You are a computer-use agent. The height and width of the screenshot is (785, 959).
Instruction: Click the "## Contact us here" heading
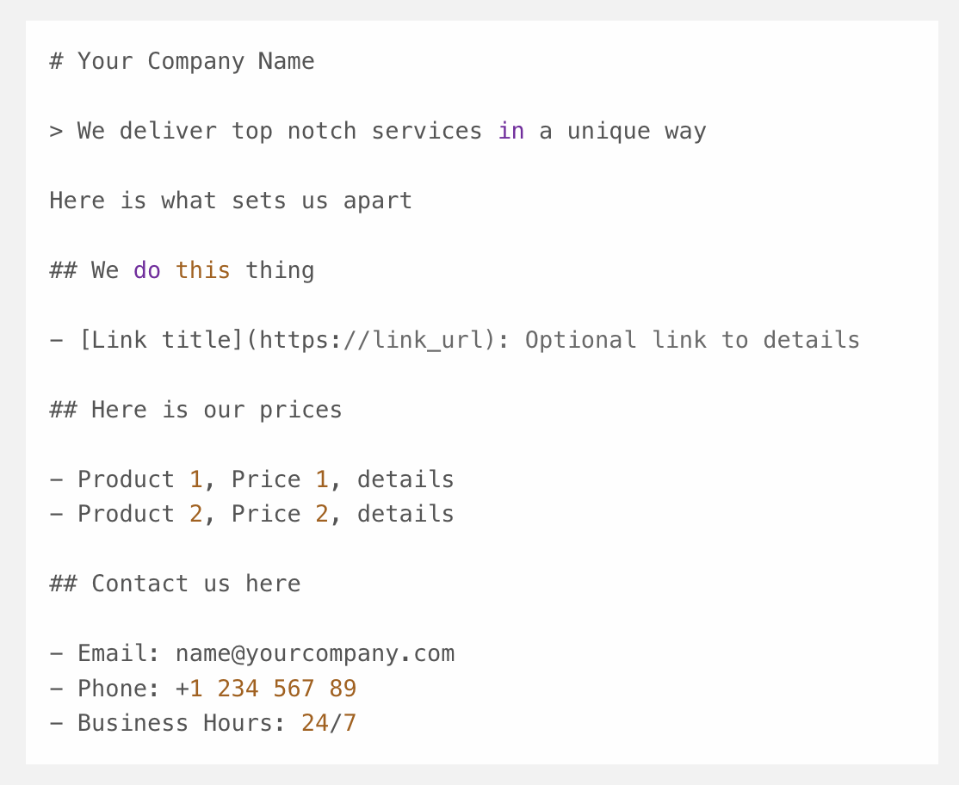[175, 584]
